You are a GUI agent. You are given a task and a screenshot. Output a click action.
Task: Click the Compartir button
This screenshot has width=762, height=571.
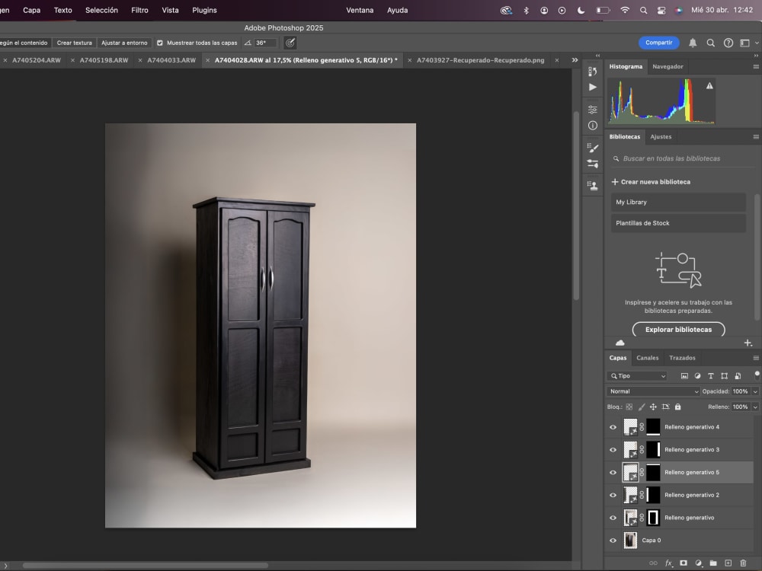click(x=658, y=43)
